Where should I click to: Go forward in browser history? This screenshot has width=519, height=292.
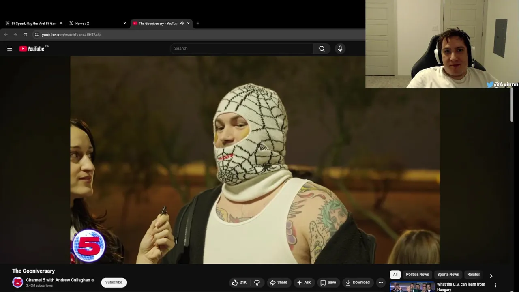(x=15, y=35)
